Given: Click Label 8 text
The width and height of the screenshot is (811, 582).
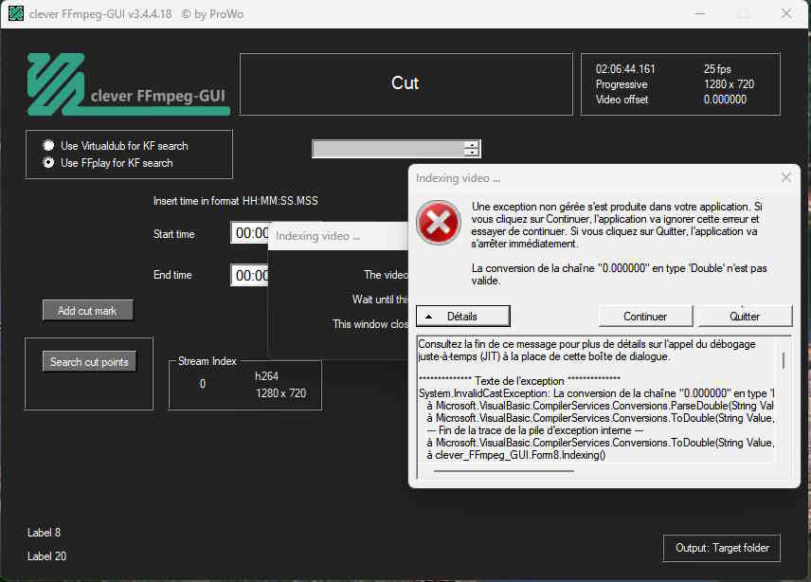Looking at the screenshot, I should [44, 533].
